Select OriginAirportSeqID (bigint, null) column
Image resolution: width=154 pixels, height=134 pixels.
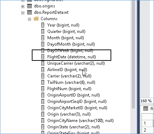77,101
